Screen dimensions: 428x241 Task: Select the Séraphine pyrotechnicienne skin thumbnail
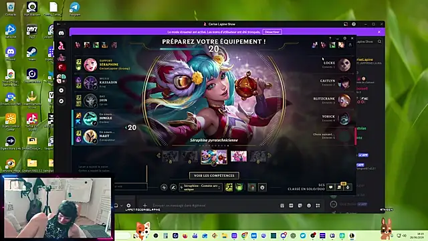[214, 156]
